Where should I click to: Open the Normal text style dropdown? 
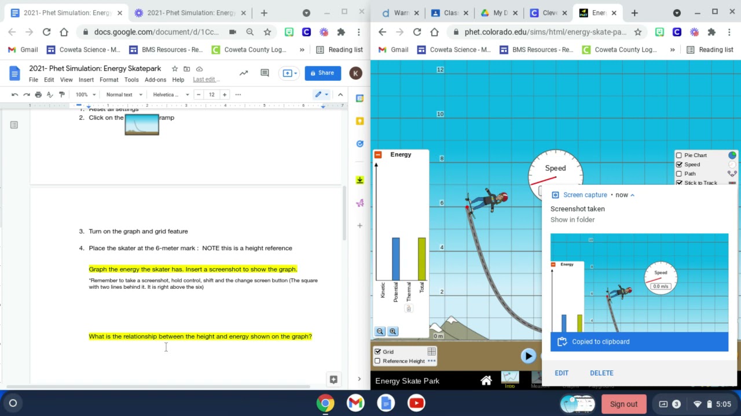[x=124, y=94]
